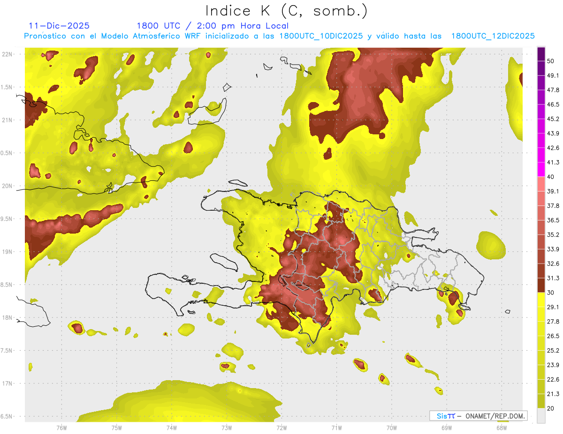Click the legend value "27.8"
Screen dimensions: 563x434
(553, 322)
